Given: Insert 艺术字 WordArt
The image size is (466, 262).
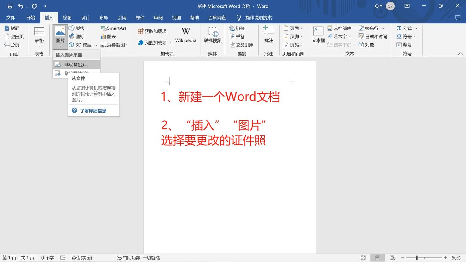Looking at the screenshot, I should point(339,37).
